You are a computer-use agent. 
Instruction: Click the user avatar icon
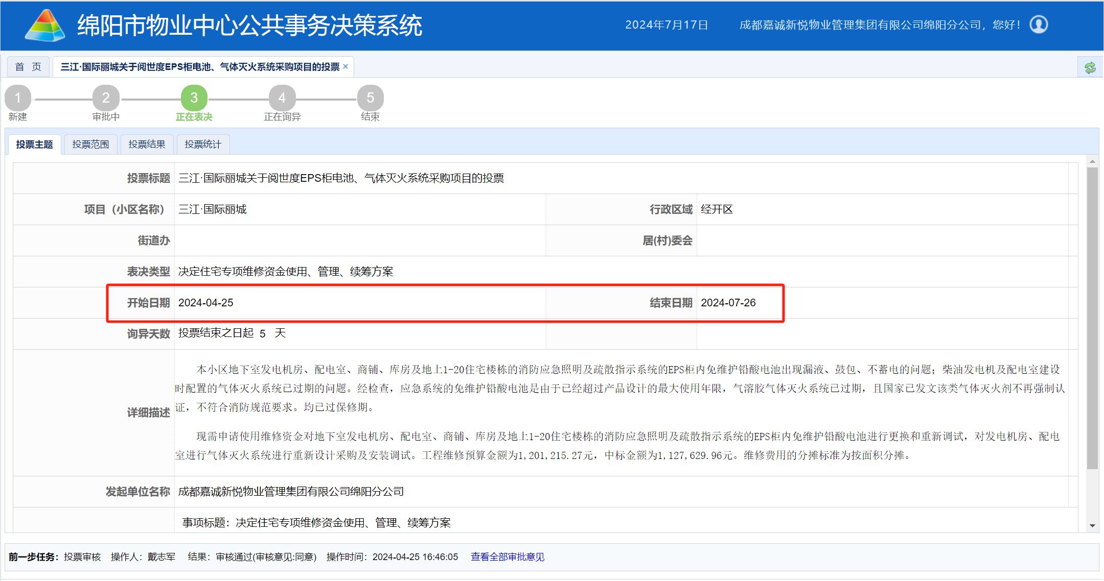coord(1038,25)
